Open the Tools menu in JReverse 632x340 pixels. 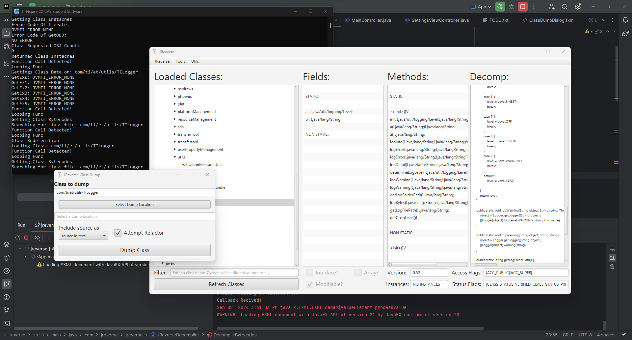click(180, 61)
